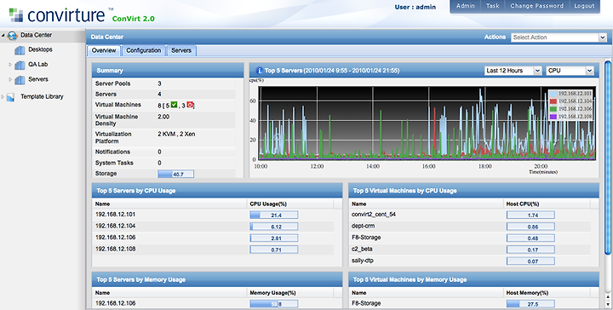Image resolution: width=613 pixels, height=310 pixels.
Task: Select Desktops in the navigation tree
Action: click(x=40, y=49)
